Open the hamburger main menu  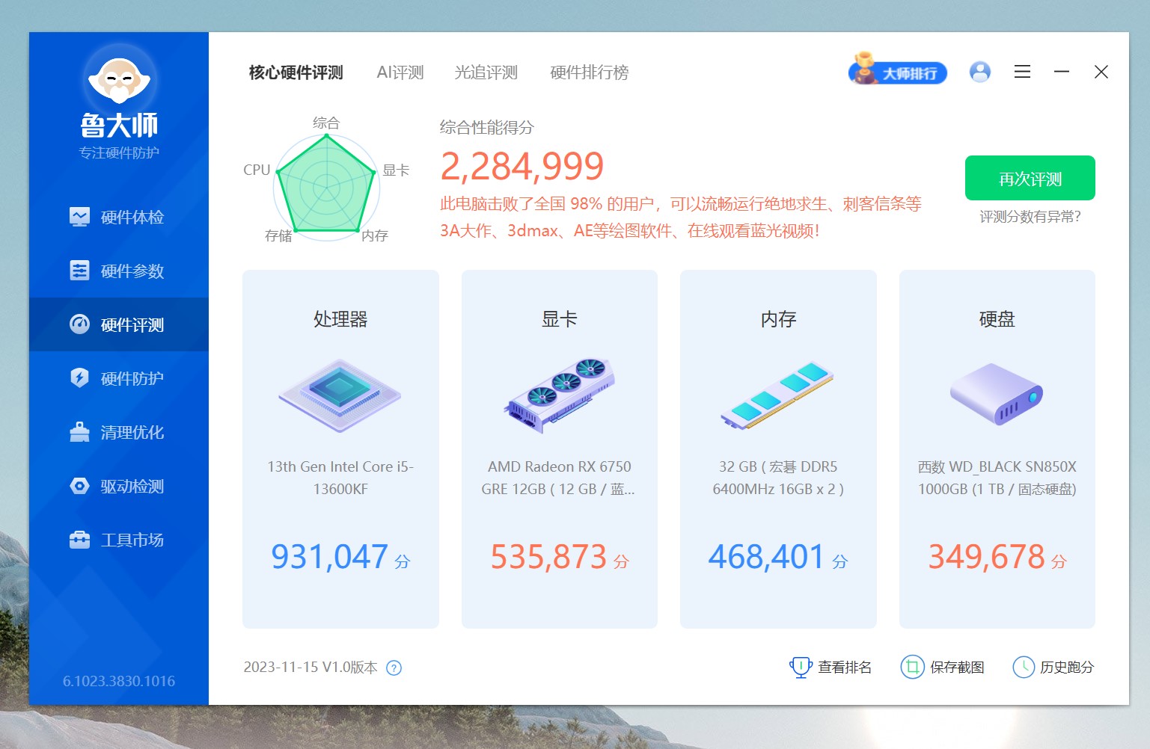[1022, 72]
